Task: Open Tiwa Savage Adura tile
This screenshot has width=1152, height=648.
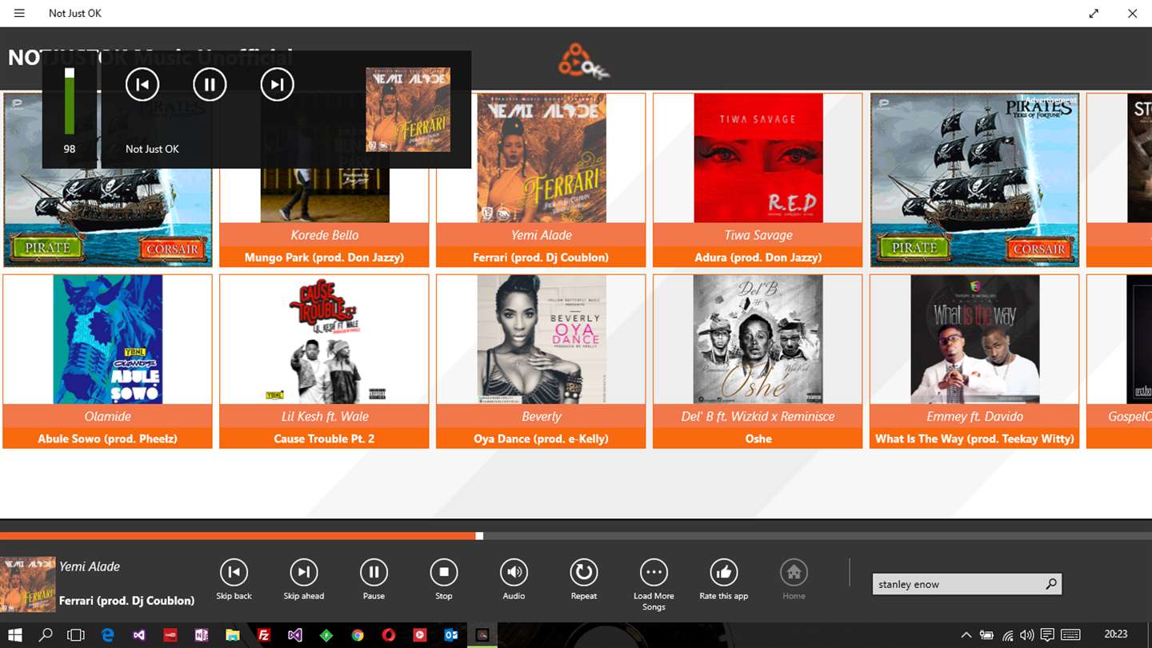Action: pos(758,180)
